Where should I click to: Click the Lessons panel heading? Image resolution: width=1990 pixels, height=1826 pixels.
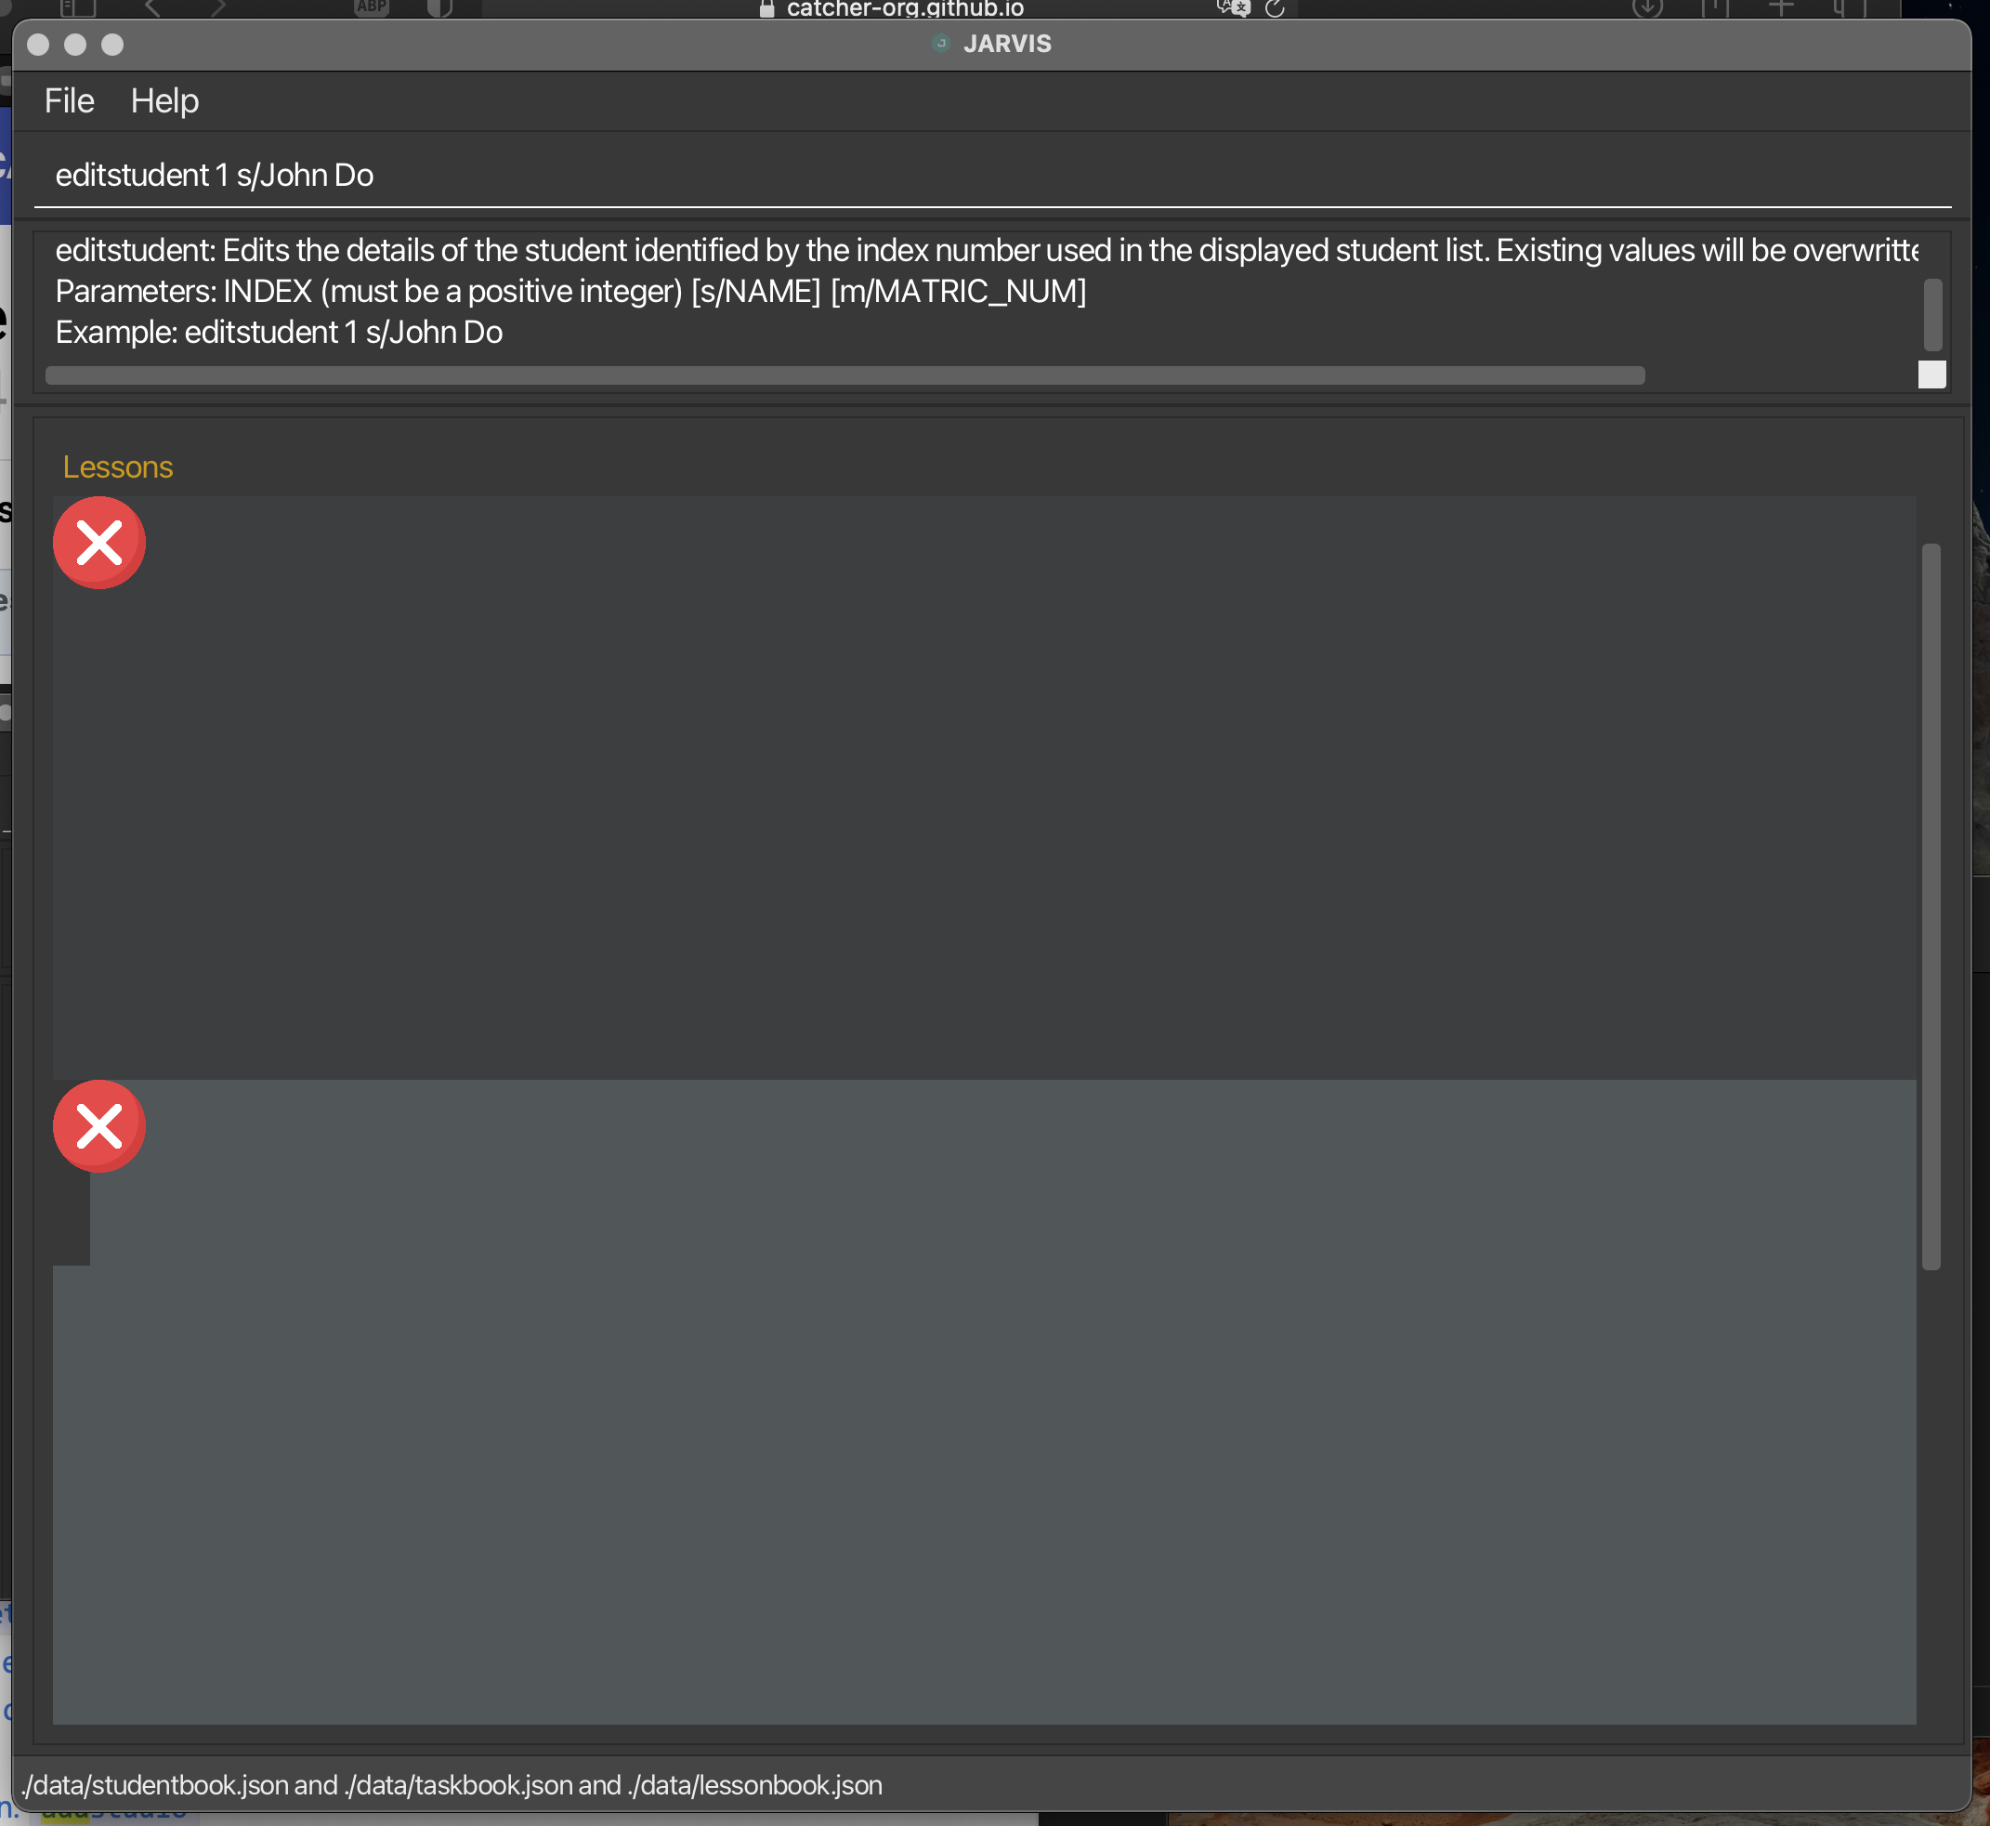(x=118, y=467)
